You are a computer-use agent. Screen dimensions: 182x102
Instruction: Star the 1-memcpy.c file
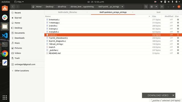coord(178,23)
